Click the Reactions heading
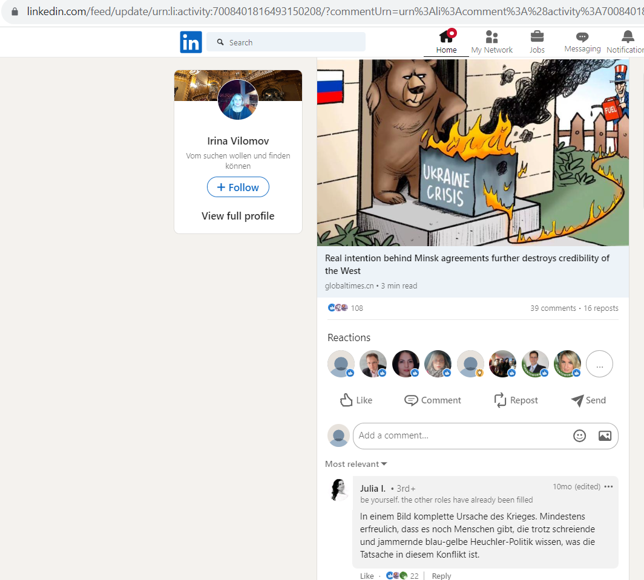The height and width of the screenshot is (580, 644). coord(349,337)
